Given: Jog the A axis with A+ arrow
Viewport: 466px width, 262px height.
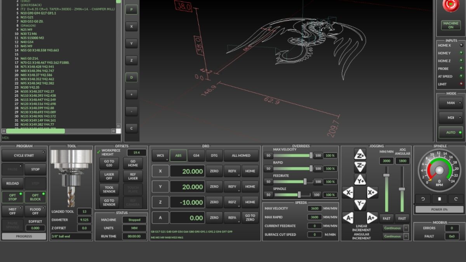Looking at the screenshot, I should [x=372, y=218].
